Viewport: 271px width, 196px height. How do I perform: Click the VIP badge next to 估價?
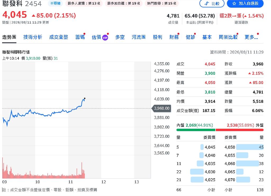105,38
